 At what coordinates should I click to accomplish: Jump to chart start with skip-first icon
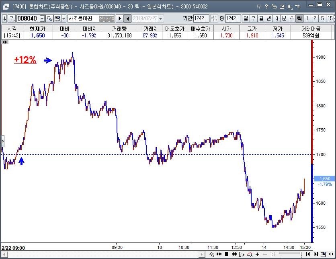pos(308,254)
